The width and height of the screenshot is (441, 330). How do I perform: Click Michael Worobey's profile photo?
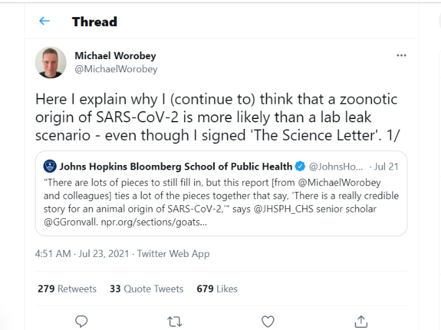51,62
